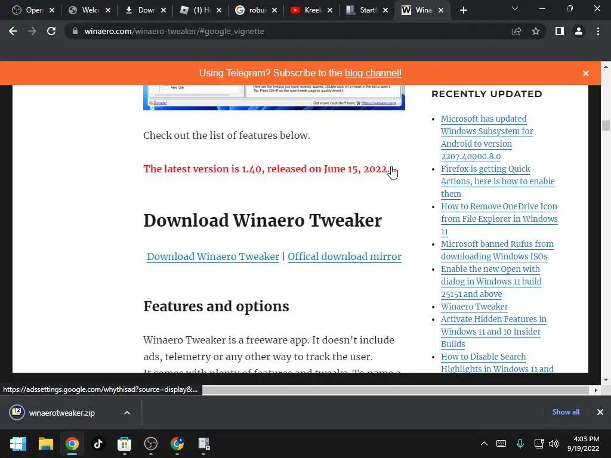
Task: Open TikTok from taskbar
Action: pyautogui.click(x=98, y=444)
